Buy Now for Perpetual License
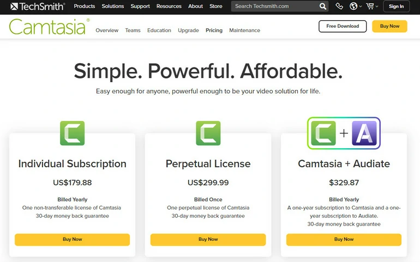Viewport: 420px width, 262px height. click(x=208, y=240)
